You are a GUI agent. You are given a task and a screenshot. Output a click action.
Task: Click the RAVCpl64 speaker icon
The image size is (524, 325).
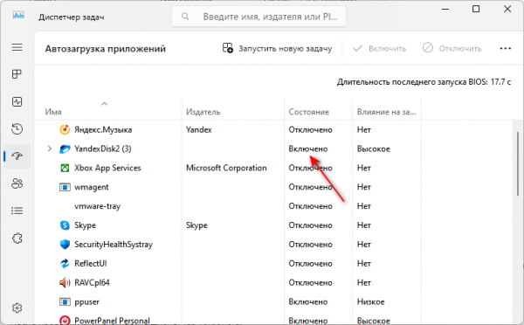65,282
